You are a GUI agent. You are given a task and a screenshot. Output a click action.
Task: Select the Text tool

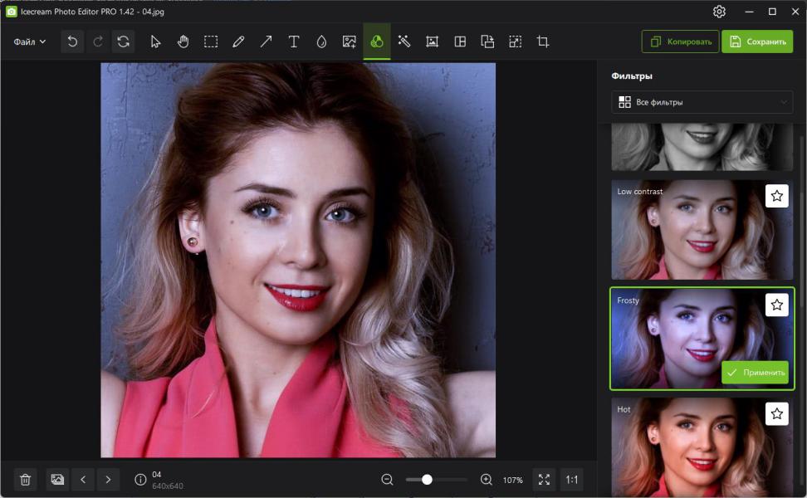(294, 41)
